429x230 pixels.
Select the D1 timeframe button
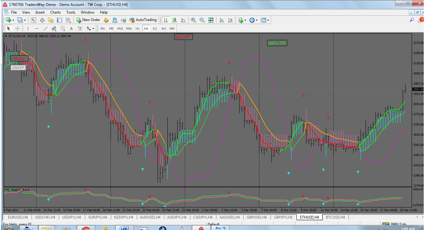[155, 28]
